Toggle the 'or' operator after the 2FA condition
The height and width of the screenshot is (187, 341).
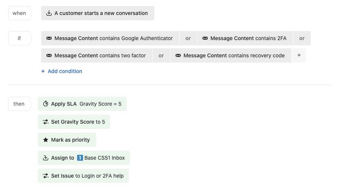point(302,38)
